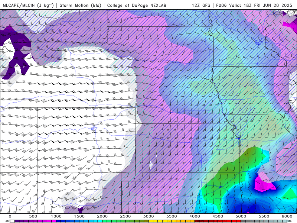Click the 3500 value on color scale
The height and width of the screenshot is (223, 297).
pos(172,216)
